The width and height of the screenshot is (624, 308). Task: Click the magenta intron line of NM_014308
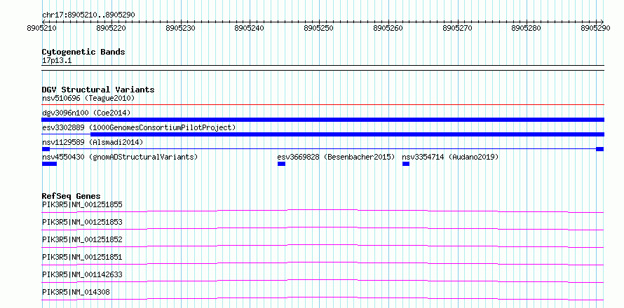pos(323,297)
